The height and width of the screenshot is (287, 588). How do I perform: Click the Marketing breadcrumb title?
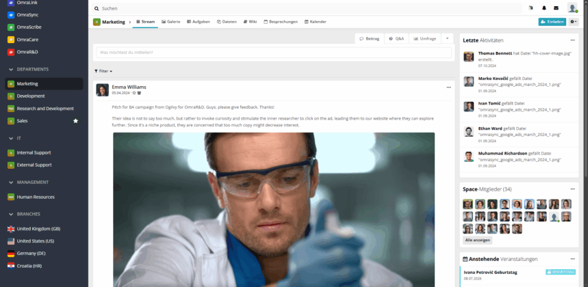point(114,22)
